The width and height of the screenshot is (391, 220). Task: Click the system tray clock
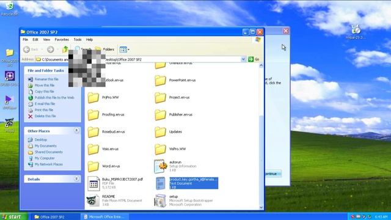[x=381, y=217]
